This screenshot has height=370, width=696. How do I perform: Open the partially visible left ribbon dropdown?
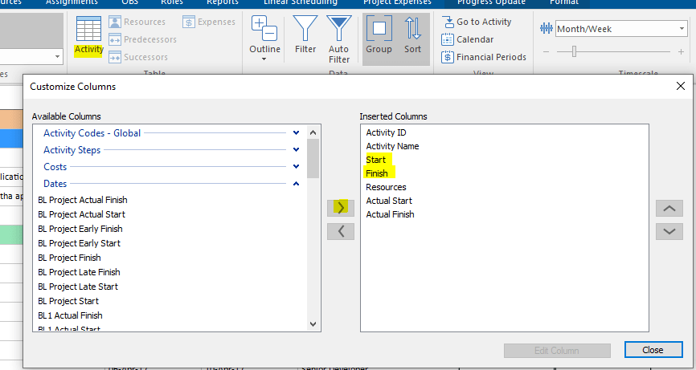tap(57, 57)
